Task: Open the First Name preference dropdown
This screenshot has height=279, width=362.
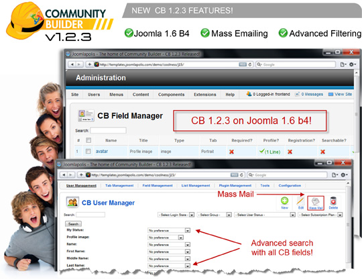Action: pyautogui.click(x=169, y=252)
